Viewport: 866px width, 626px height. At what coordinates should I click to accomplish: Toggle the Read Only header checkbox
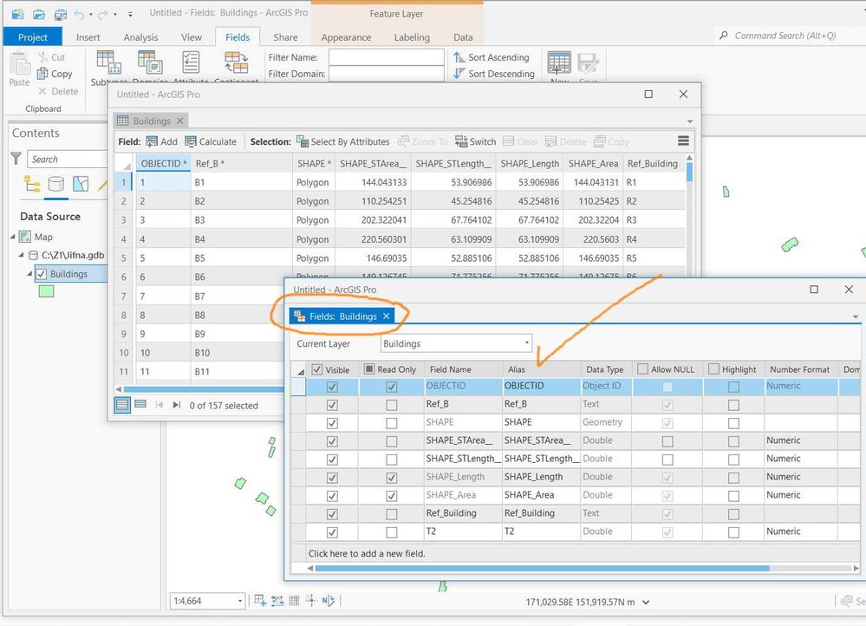pos(369,368)
